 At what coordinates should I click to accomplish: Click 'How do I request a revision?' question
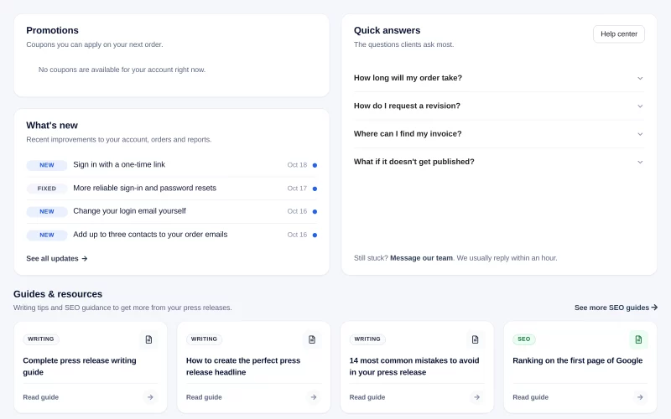(x=407, y=106)
